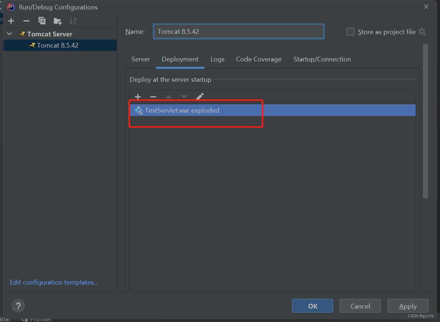Sort configurations alphabetically

click(73, 21)
